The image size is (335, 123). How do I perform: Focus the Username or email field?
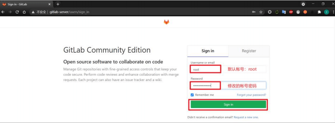coord(228,69)
